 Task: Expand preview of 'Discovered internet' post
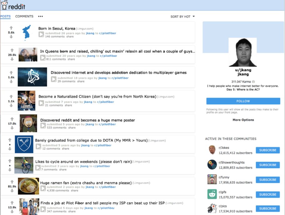pyautogui.click(x=54, y=79)
